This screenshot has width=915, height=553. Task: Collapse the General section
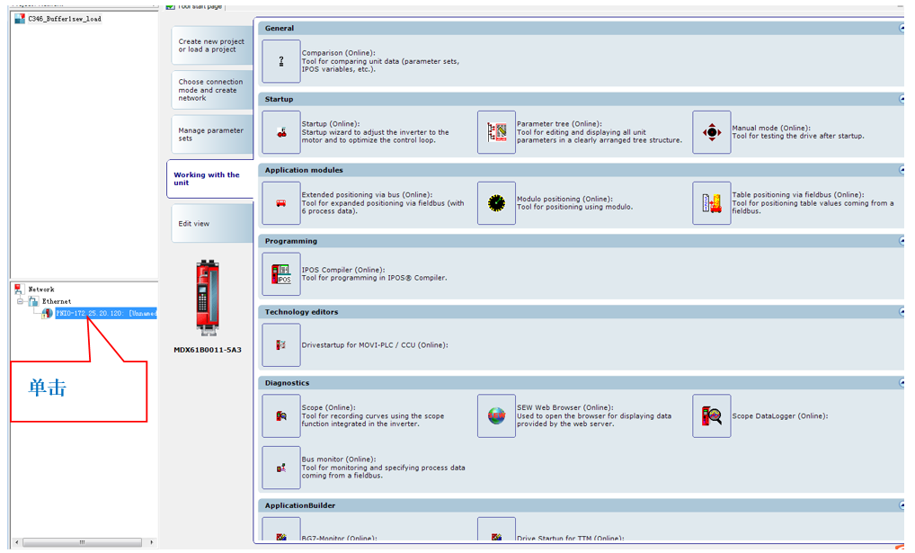pos(902,28)
